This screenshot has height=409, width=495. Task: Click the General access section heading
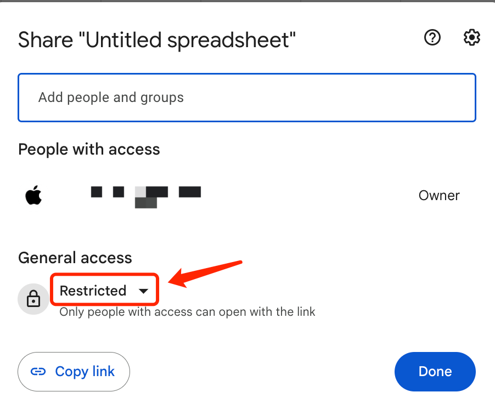(75, 257)
